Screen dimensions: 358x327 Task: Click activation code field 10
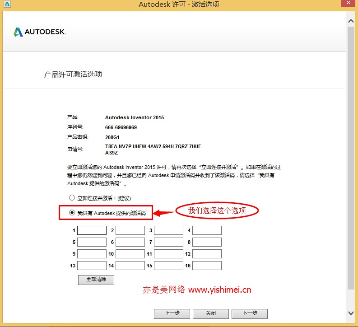[x=130, y=254]
